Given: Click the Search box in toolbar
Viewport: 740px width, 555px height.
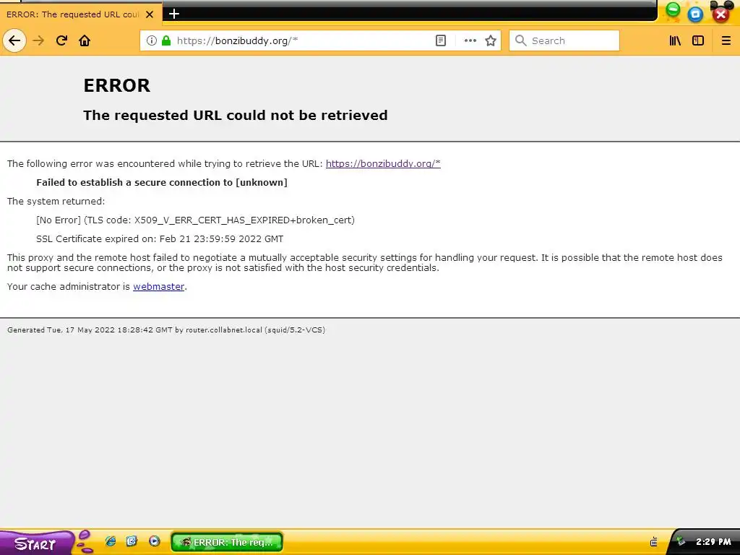Looking at the screenshot, I should (x=564, y=40).
